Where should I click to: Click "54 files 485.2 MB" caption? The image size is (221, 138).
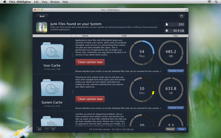[52, 69]
